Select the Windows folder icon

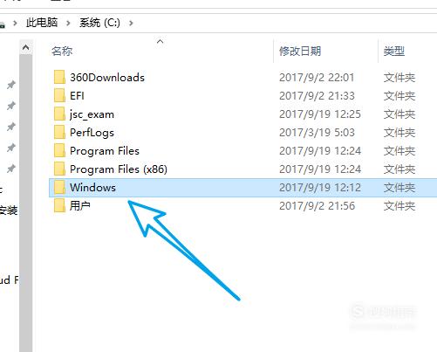[x=59, y=188]
